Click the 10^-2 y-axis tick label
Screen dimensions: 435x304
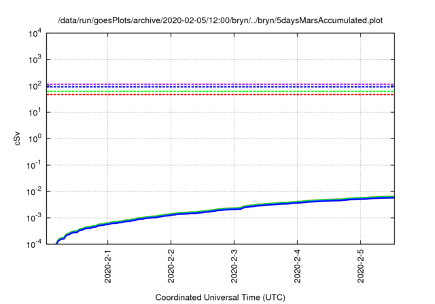tap(35, 191)
